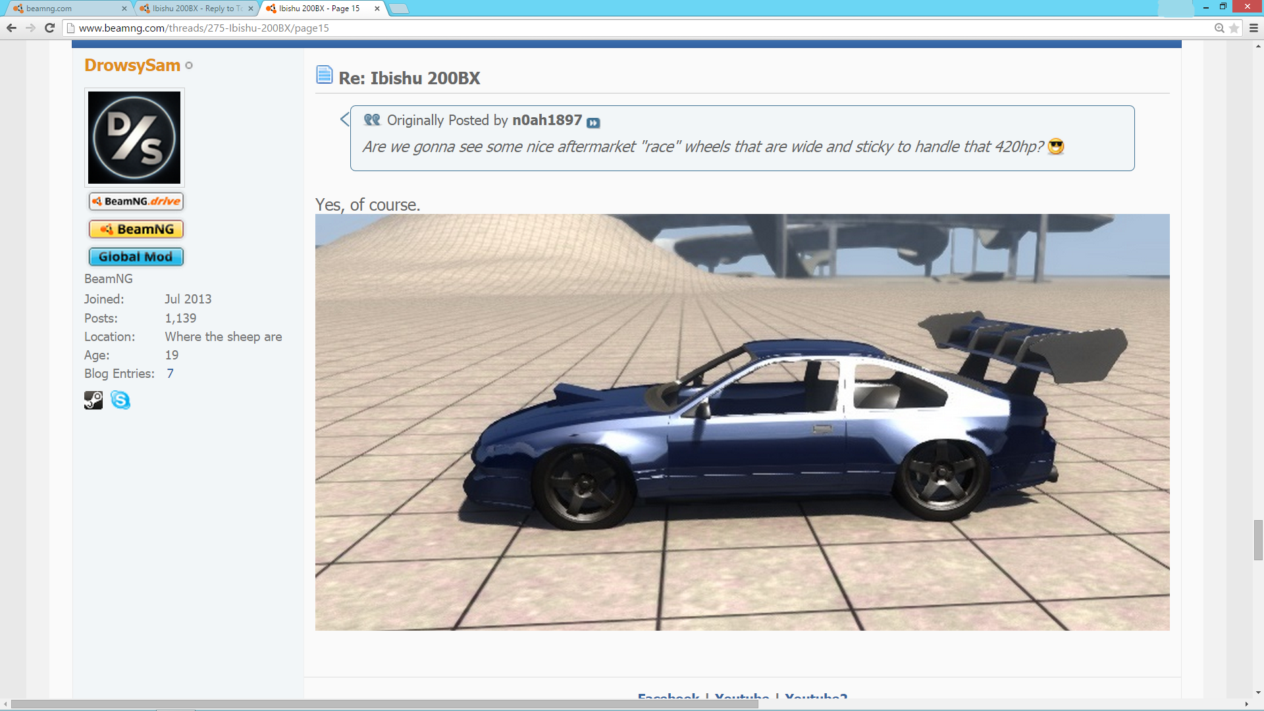Click DrowsySam's D/S avatar image
The image size is (1264, 711).
[x=134, y=138]
